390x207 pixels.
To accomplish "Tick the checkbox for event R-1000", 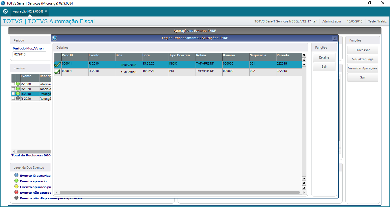I will (13, 84).
